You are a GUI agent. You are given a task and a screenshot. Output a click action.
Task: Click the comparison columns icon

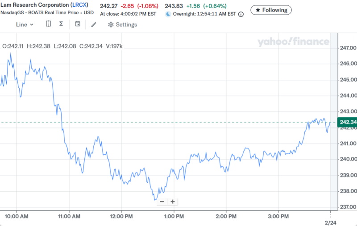tap(48, 24)
